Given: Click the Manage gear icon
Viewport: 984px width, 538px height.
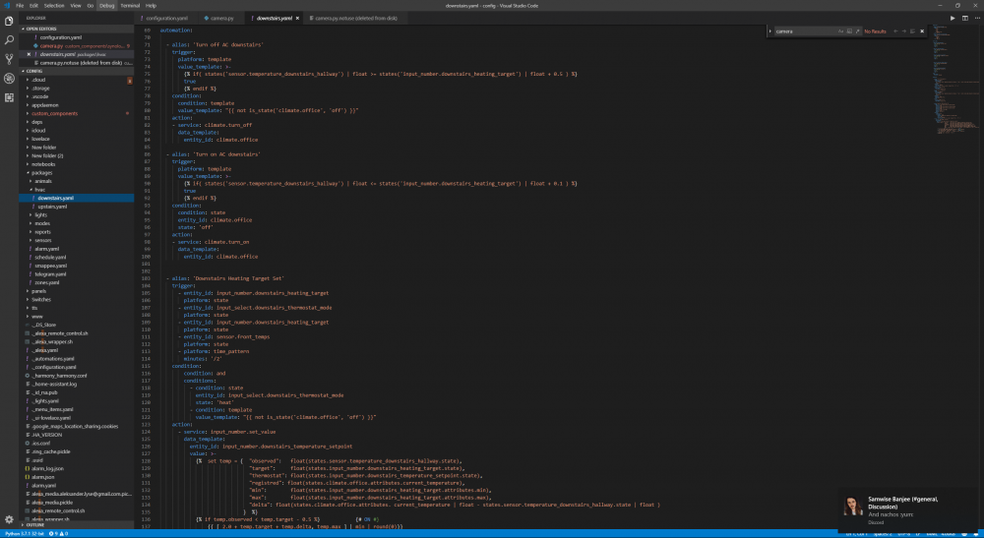Looking at the screenshot, I should 9,518.
